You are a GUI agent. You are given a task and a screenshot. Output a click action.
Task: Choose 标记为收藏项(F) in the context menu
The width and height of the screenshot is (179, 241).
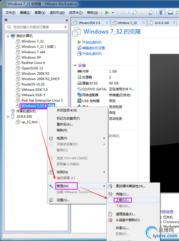(78, 119)
